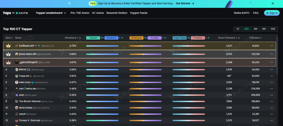
Task: Open the Pre-TGE Arena tab
Action: click(x=80, y=13)
